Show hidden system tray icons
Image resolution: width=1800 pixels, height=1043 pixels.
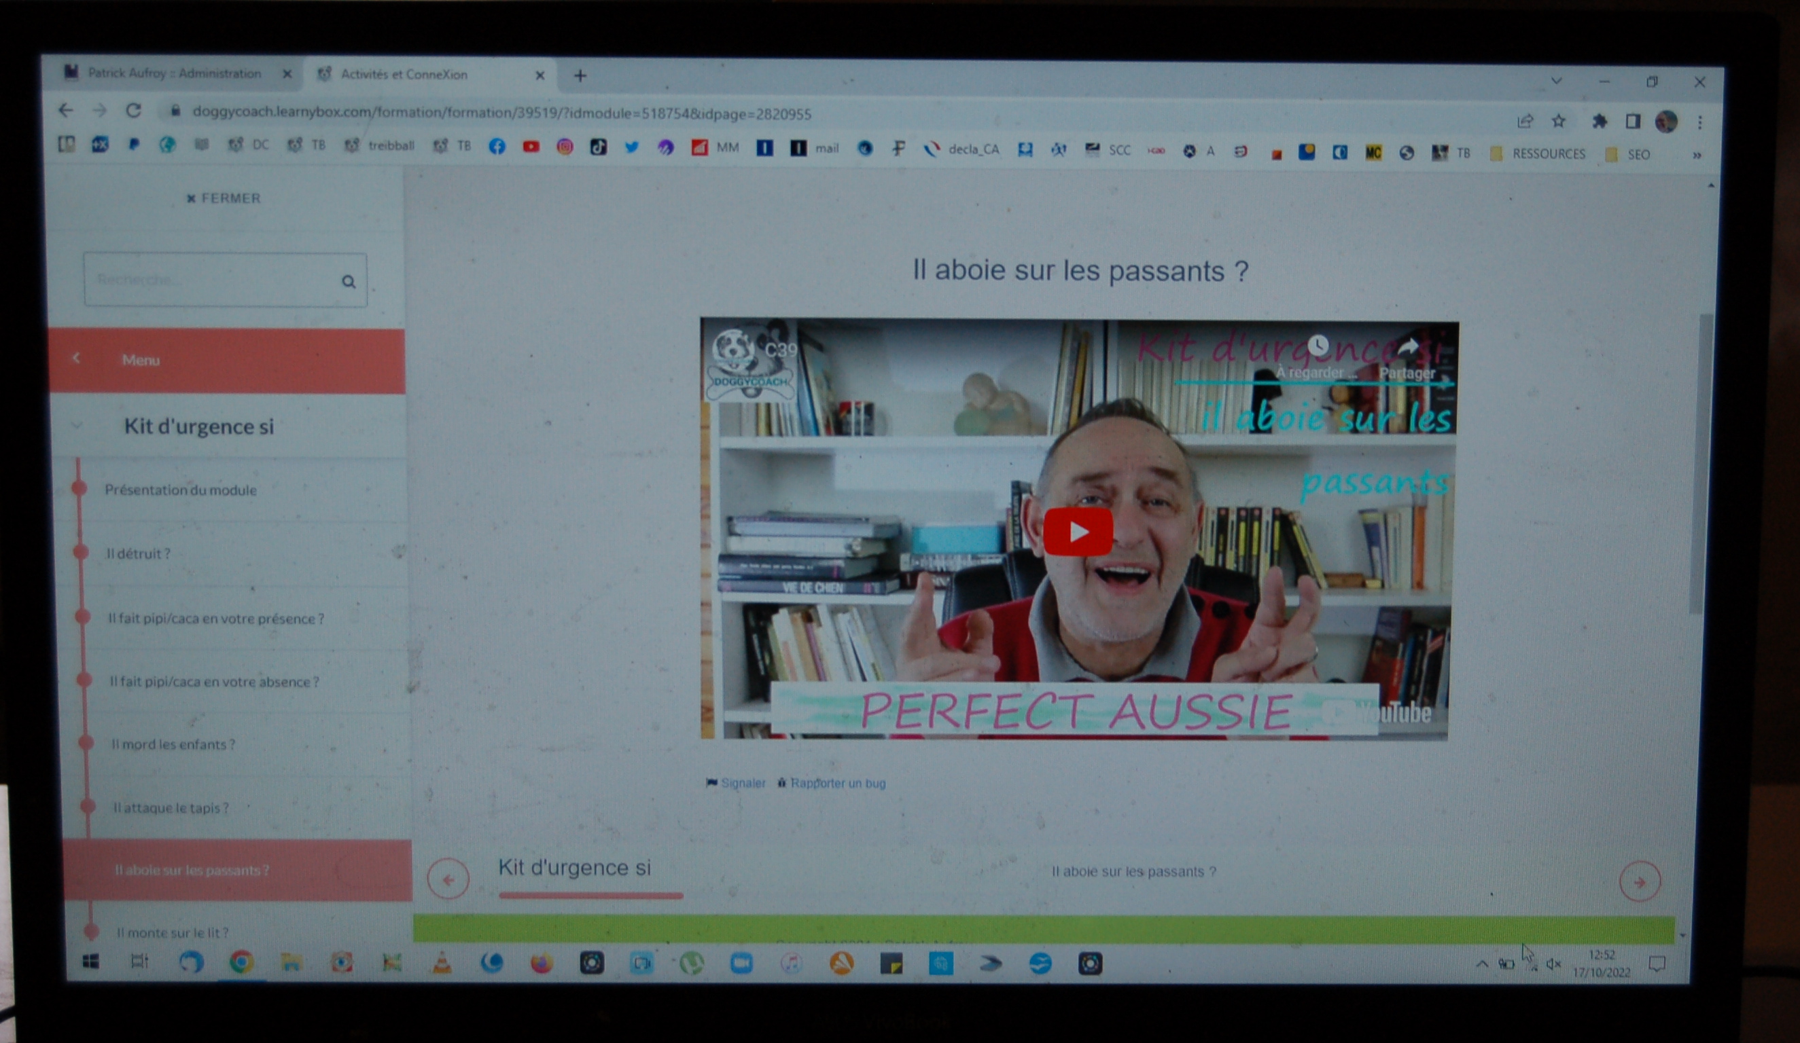pos(1482,964)
